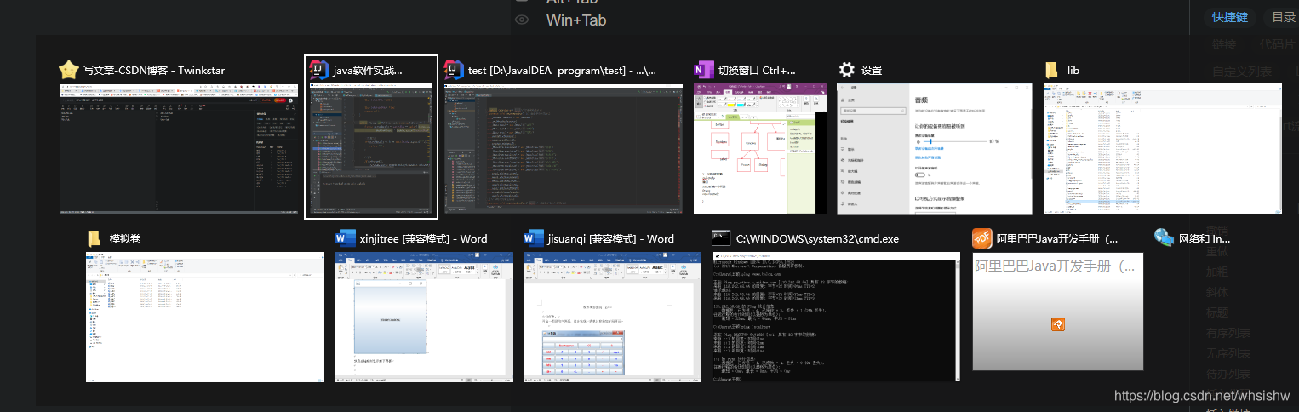Click the Word icon beside 'jisuanqi [兼容模式]'
1299x412 pixels.
pos(533,238)
